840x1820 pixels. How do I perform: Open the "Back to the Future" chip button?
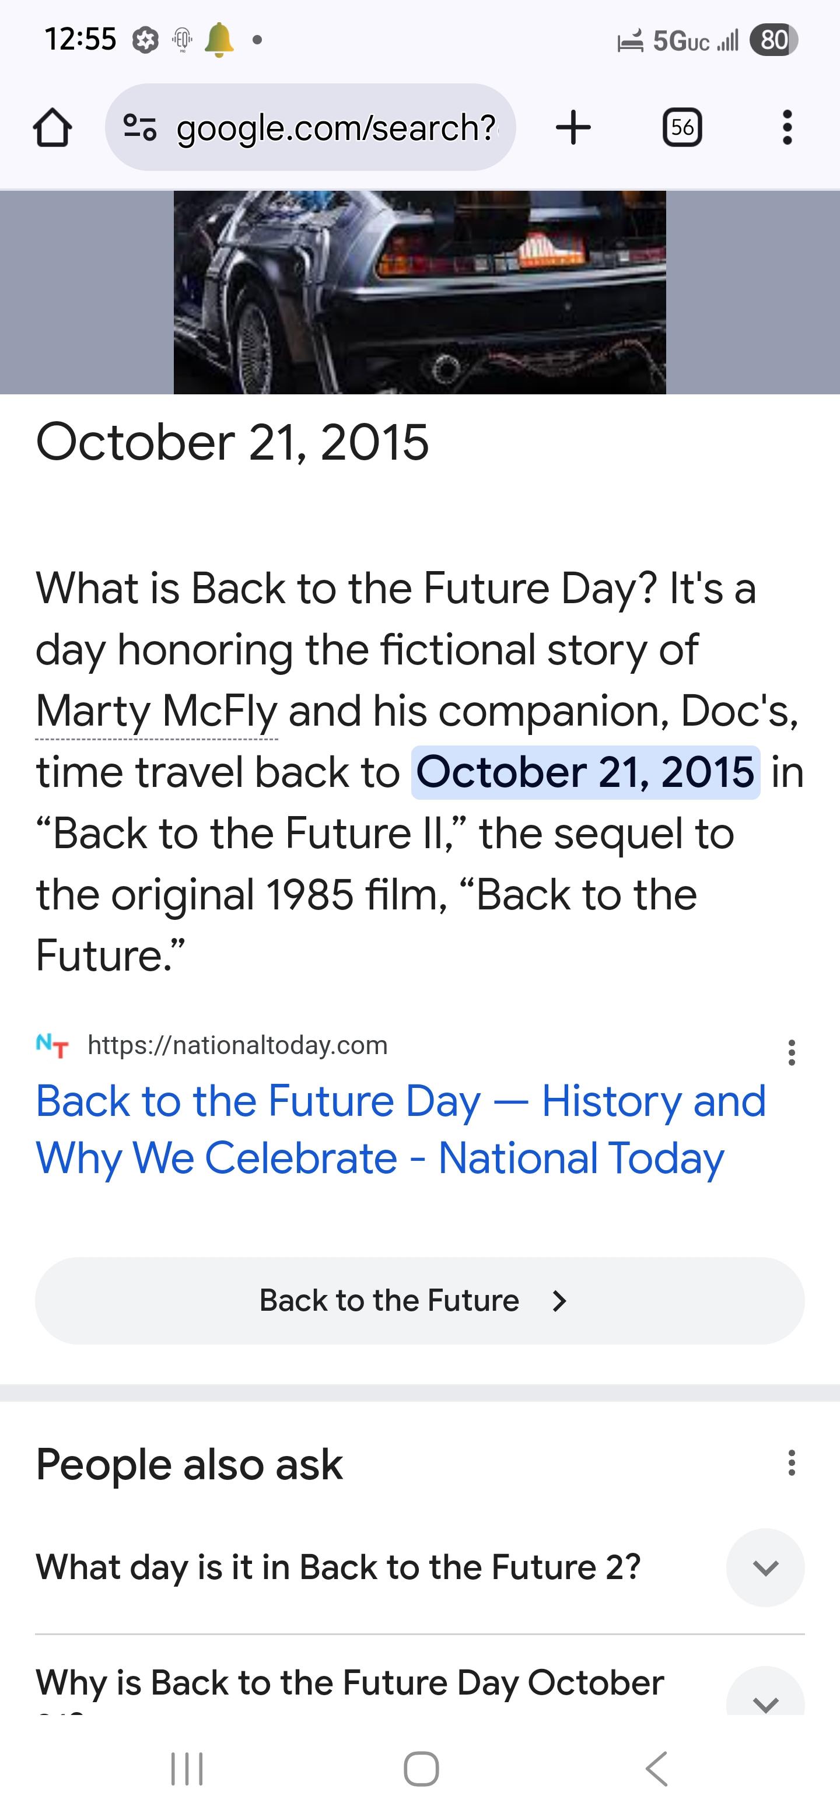click(419, 1301)
